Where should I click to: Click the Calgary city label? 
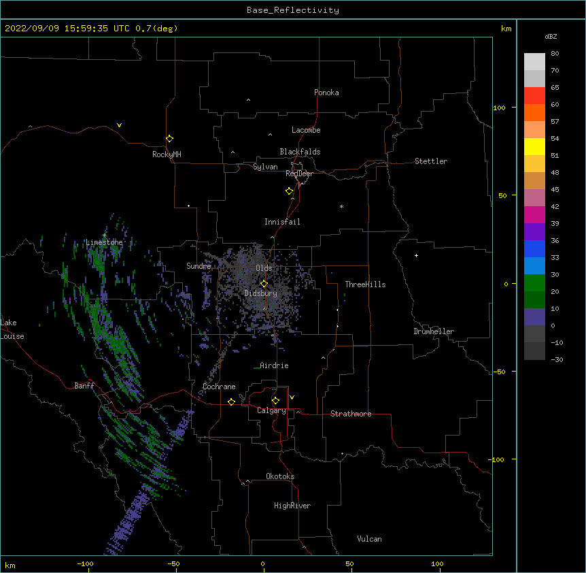click(271, 410)
